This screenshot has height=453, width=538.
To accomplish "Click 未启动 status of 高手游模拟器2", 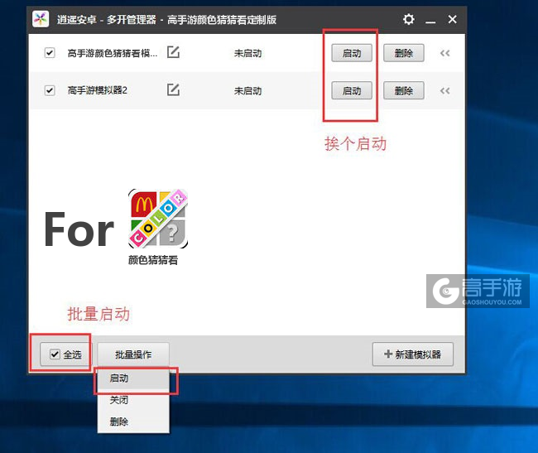I will point(247,91).
